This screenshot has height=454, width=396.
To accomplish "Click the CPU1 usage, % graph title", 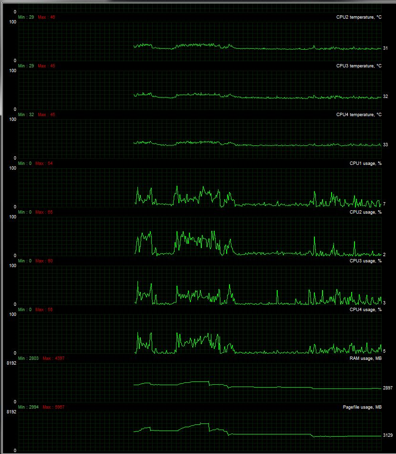I will pyautogui.click(x=365, y=163).
